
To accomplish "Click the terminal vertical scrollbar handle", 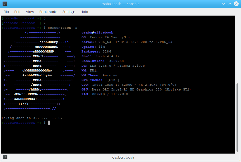I will pyautogui.click(x=237, y=117).
